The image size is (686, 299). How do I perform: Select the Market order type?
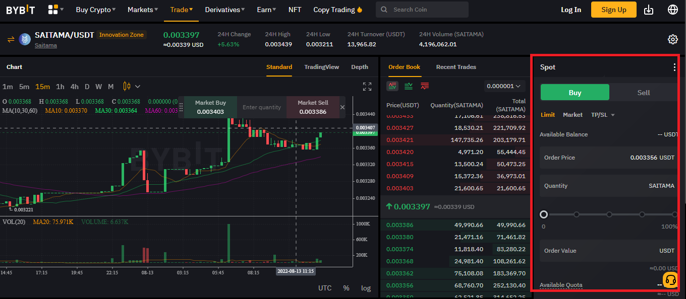point(573,115)
